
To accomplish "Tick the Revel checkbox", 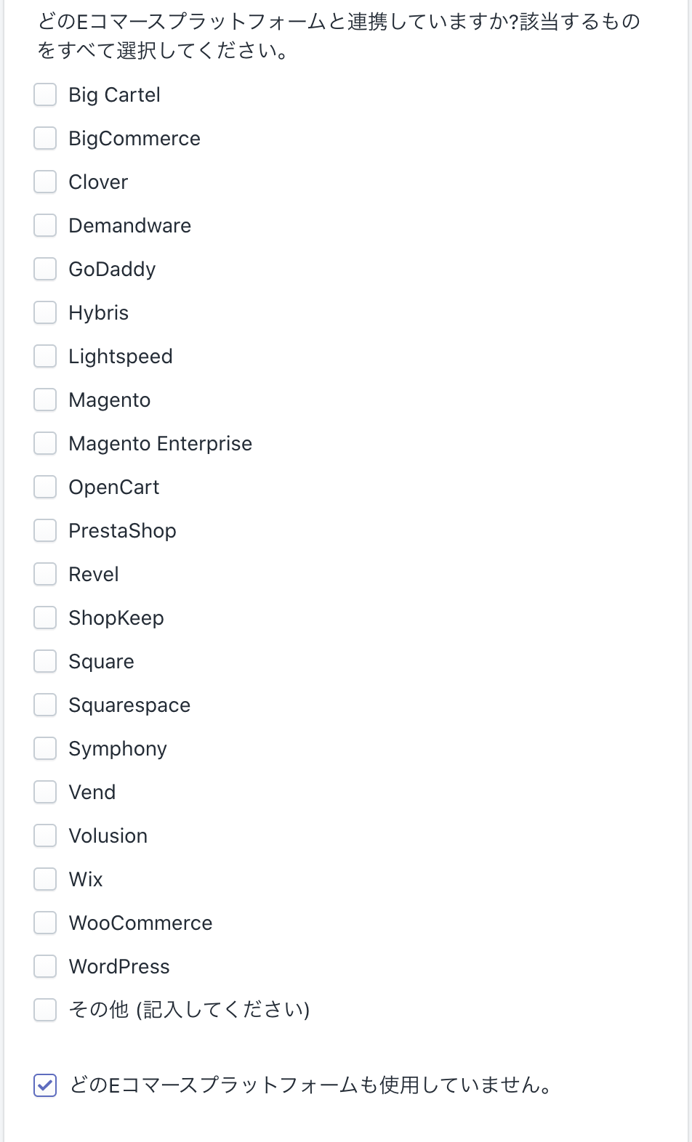I will (x=45, y=575).
